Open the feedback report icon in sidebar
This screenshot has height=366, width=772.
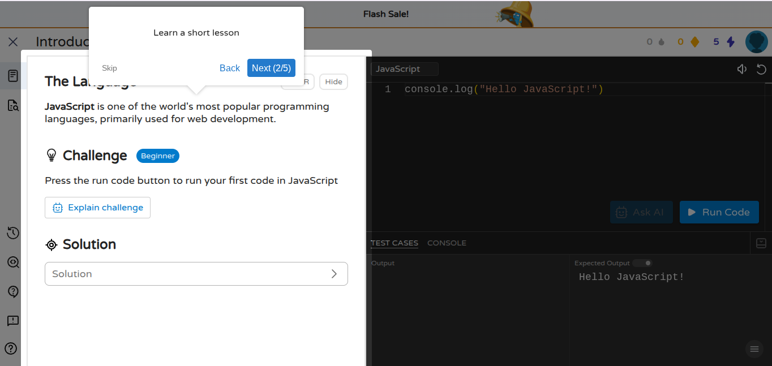[x=12, y=321]
